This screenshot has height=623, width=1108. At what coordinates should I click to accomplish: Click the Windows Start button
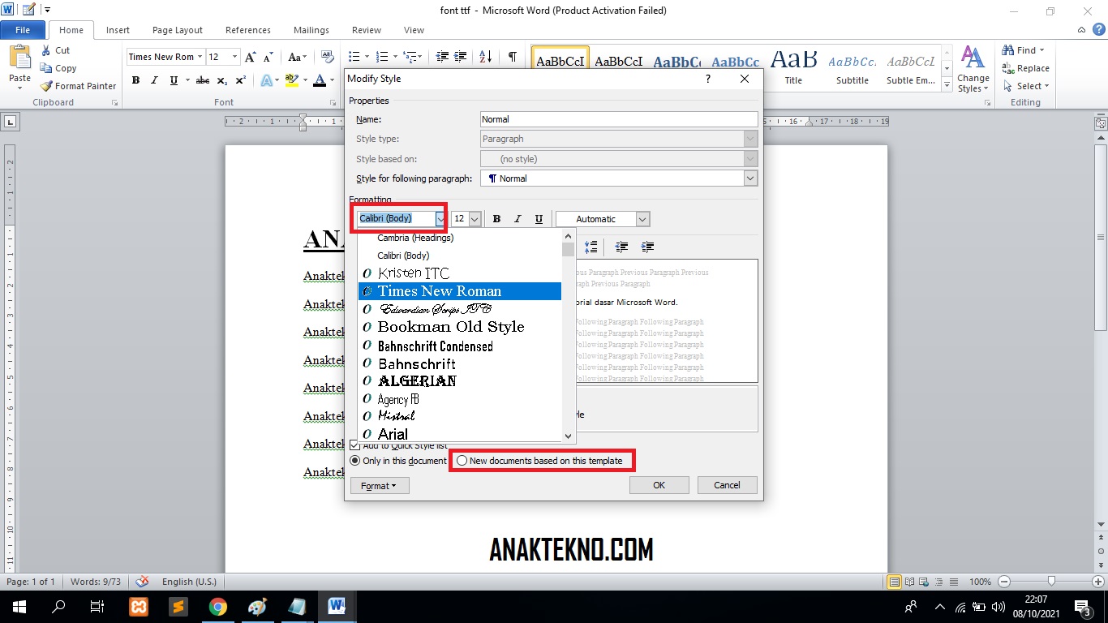pyautogui.click(x=19, y=607)
